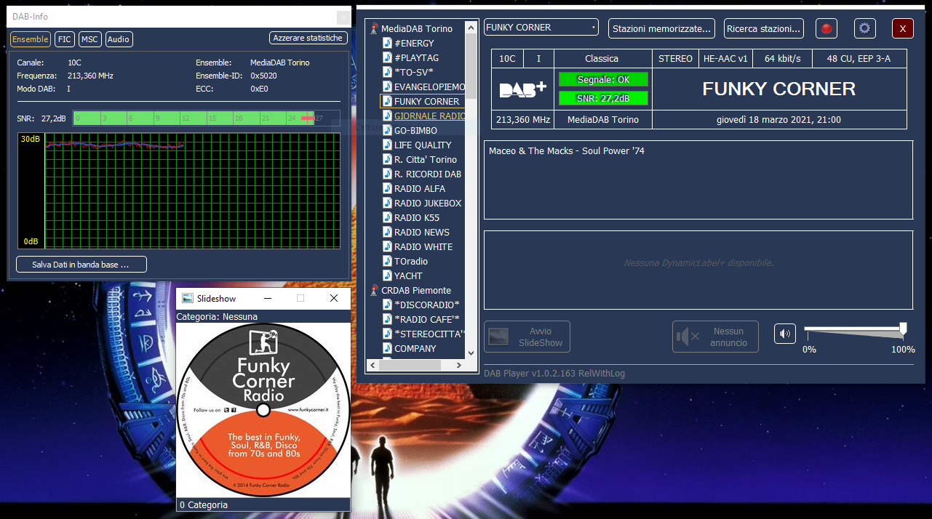Click the music note icon beside GO-BIMBO
Viewport: 932px width, 519px height.
tap(387, 130)
